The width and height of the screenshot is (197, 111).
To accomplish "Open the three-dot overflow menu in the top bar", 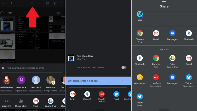I will (x=62, y=3).
